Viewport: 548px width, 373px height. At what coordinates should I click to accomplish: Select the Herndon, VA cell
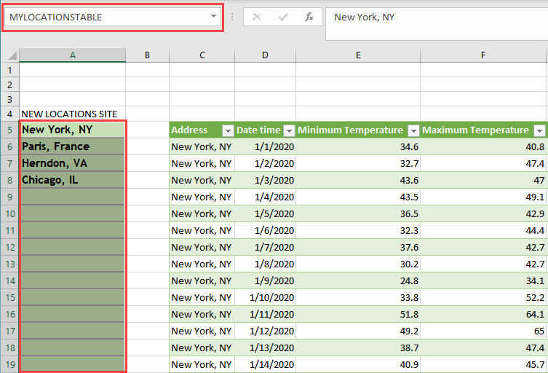pos(72,163)
